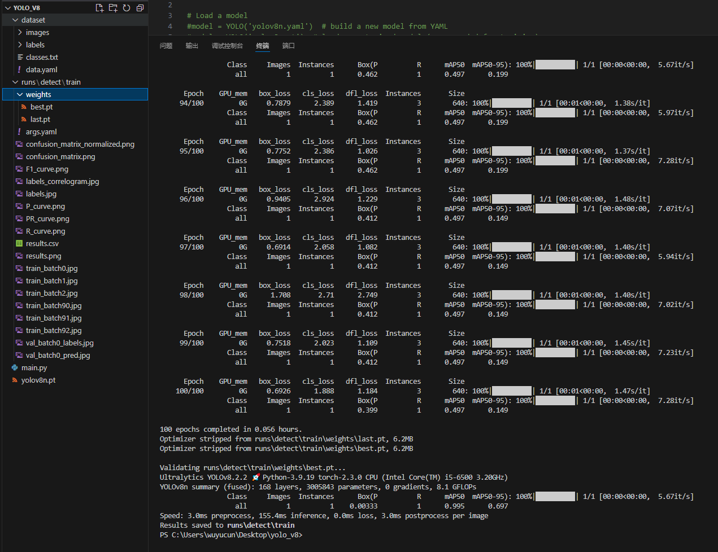Click 'Validating runs\detect\train\weights\best.pt...' line
This screenshot has width=718, height=552.
(x=253, y=467)
